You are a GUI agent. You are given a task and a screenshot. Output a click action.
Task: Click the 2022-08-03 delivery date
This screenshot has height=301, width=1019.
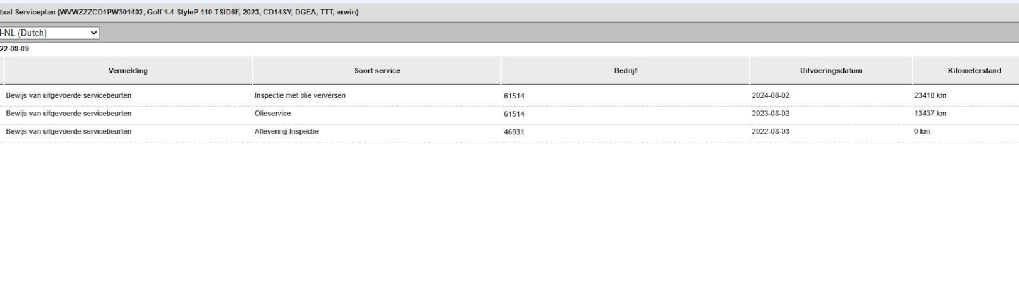[771, 132]
